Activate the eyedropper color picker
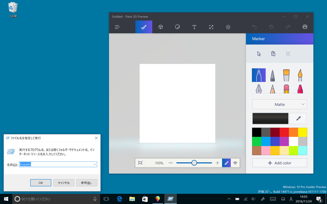Viewport: 327px width, 204px height. 298,118
